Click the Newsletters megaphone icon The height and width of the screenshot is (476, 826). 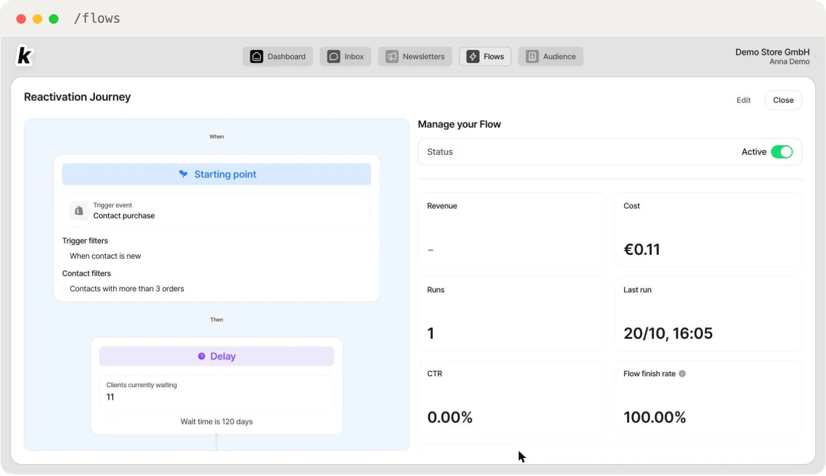click(392, 56)
